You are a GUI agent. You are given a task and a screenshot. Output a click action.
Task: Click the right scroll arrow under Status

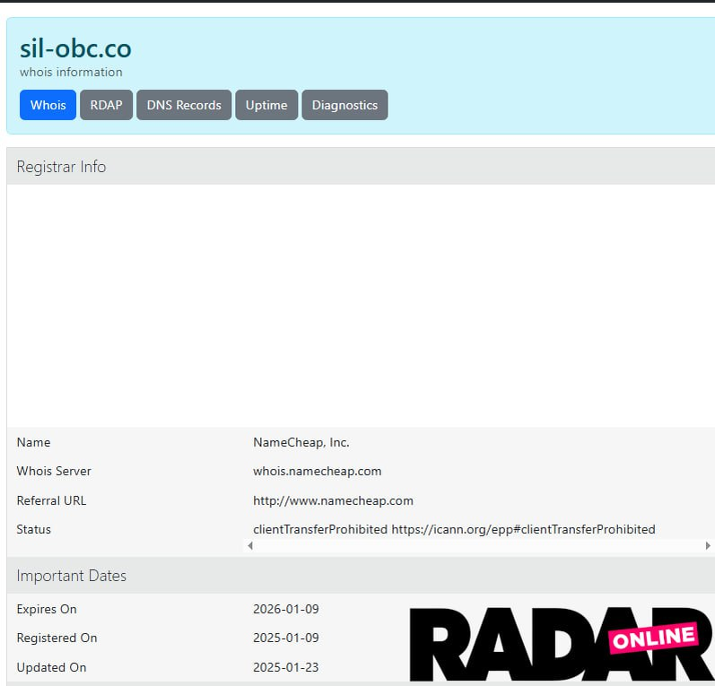pyautogui.click(x=708, y=545)
